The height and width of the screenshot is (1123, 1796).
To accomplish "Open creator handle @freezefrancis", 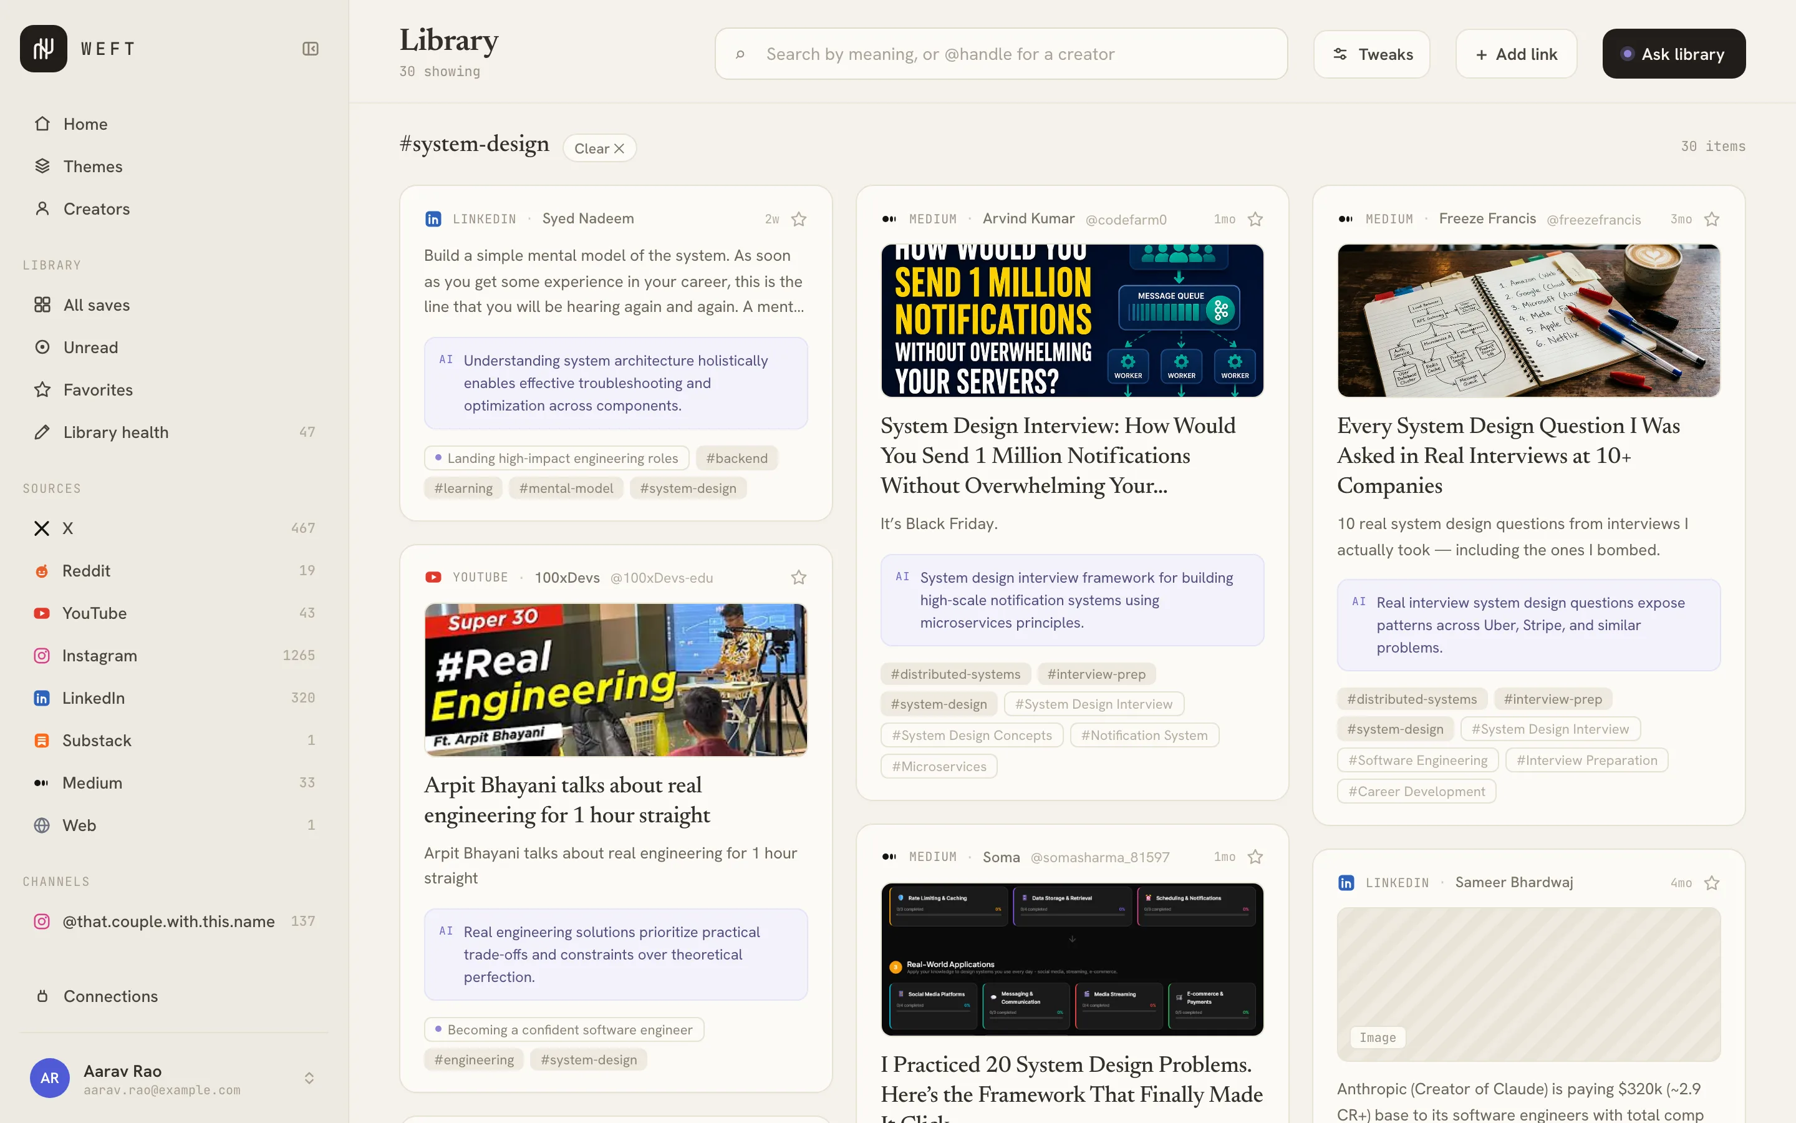I will pyautogui.click(x=1593, y=219).
